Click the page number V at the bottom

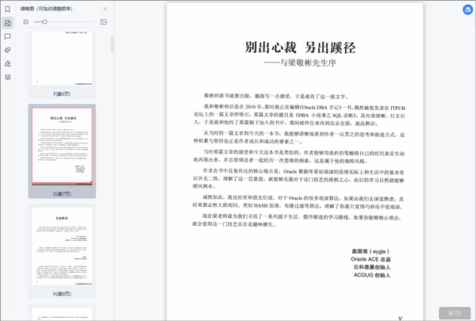click(x=400, y=319)
